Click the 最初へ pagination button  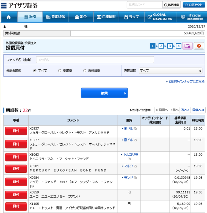tap(162, 110)
